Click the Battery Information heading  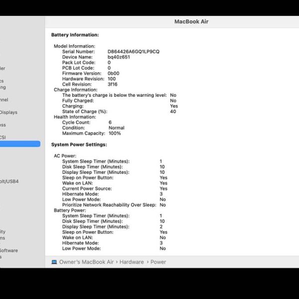click(75, 35)
